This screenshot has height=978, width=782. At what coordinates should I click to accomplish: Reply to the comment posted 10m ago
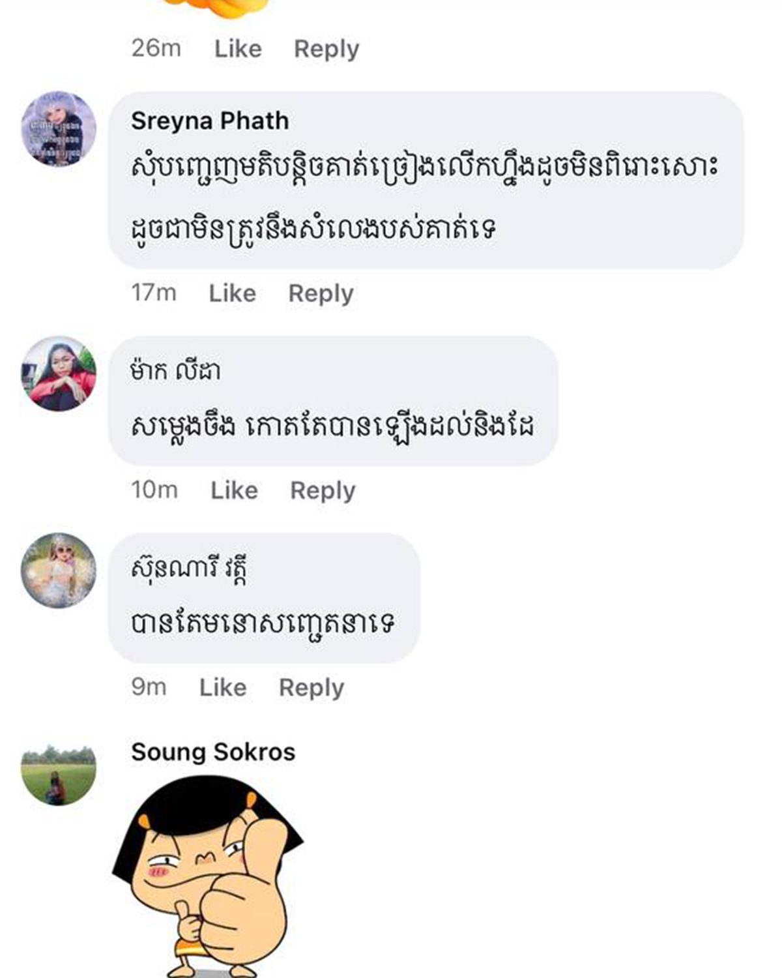point(323,490)
